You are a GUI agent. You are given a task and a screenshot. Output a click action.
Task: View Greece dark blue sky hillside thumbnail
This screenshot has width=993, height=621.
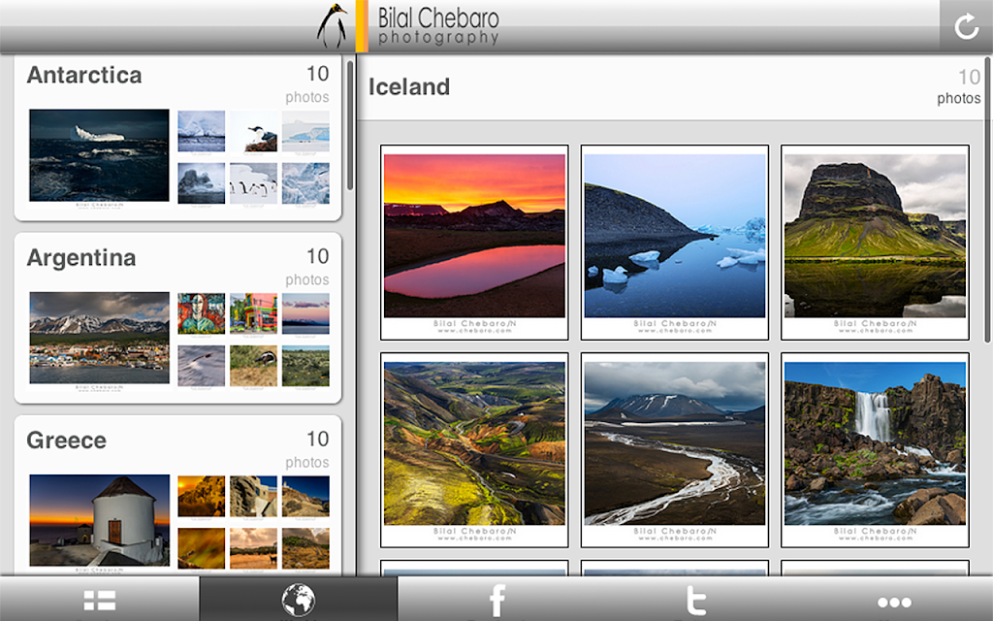pos(305,496)
